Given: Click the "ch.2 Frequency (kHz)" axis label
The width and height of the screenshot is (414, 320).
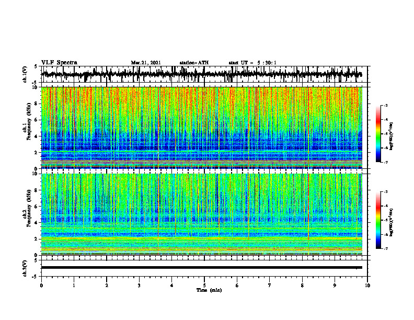Looking at the screenshot, I should tap(27, 208).
